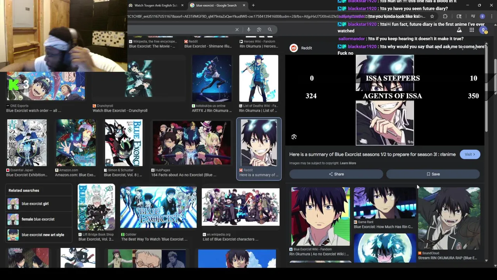Image resolution: width=497 pixels, height=280 pixels.
Task: Click Reddit logo in image preview panel
Action: (x=294, y=48)
